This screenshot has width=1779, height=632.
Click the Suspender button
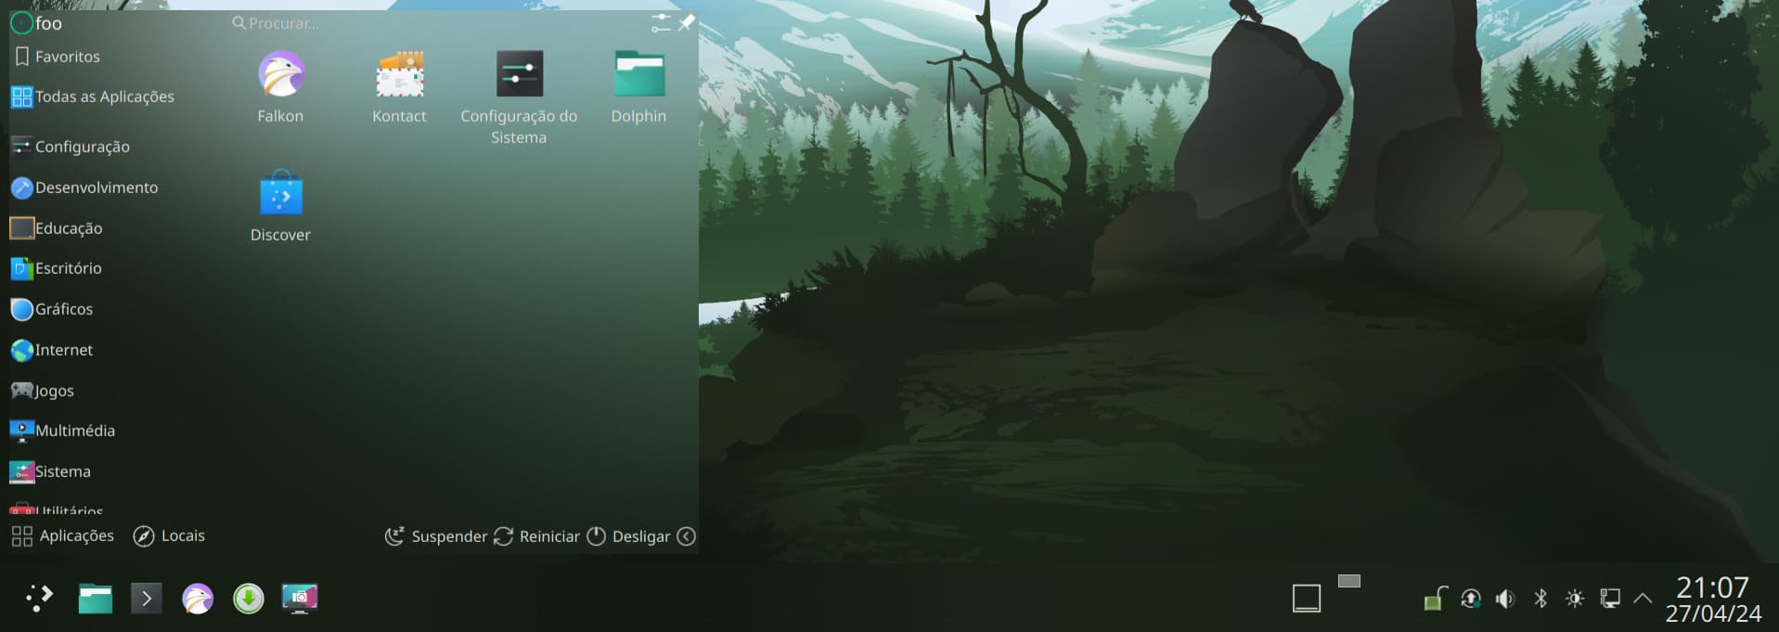point(436,536)
